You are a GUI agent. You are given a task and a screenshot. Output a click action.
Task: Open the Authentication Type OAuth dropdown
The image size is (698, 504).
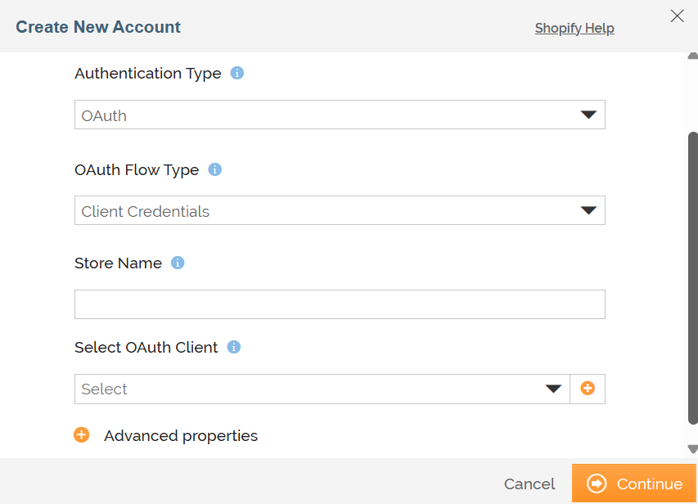click(340, 115)
